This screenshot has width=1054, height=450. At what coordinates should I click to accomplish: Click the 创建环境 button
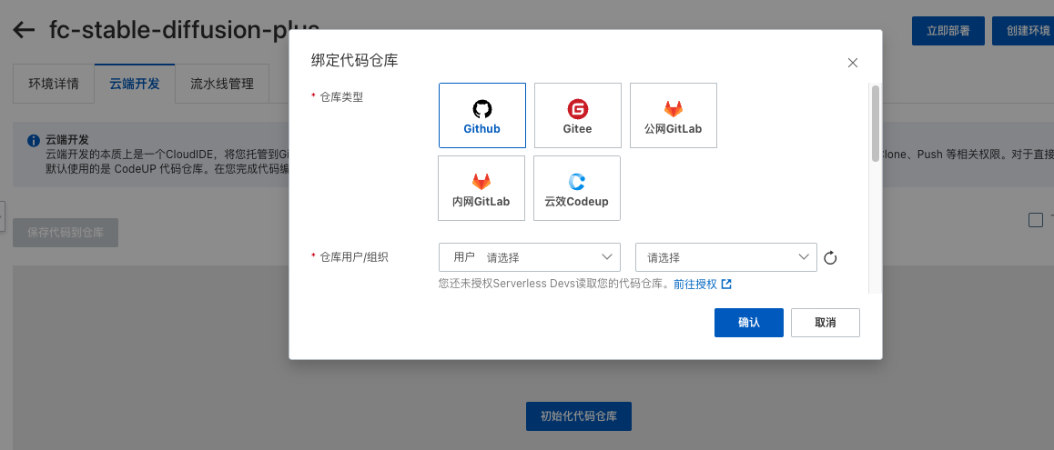[1023, 31]
